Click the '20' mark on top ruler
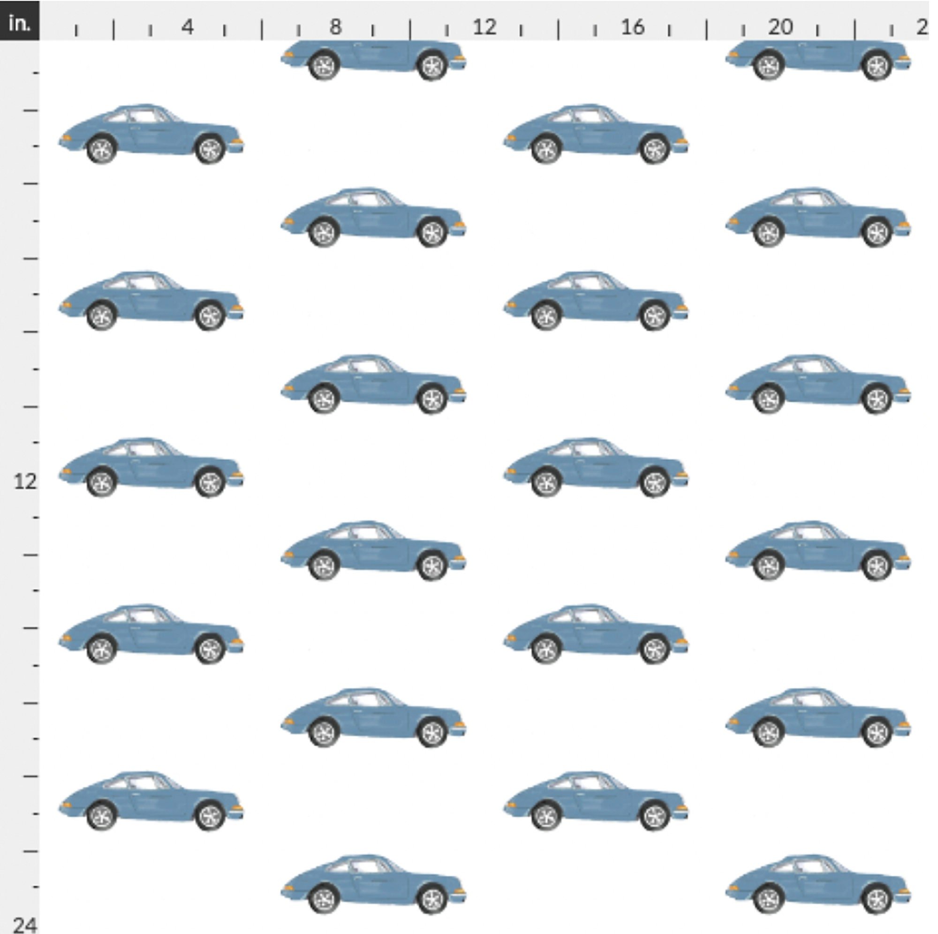This screenshot has width=938, height=934. [x=781, y=27]
